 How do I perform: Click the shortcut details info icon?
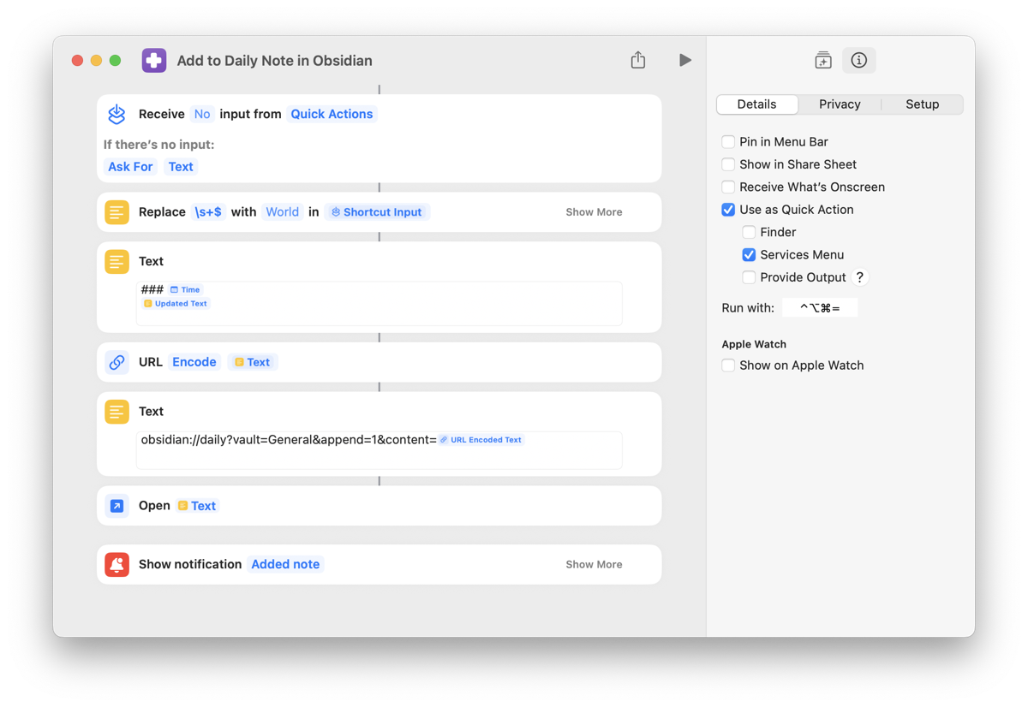coord(858,60)
